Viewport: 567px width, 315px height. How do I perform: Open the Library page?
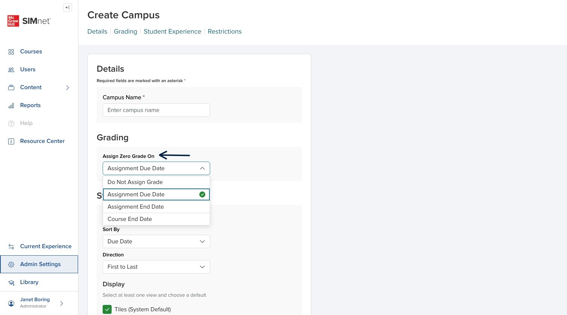(x=29, y=282)
